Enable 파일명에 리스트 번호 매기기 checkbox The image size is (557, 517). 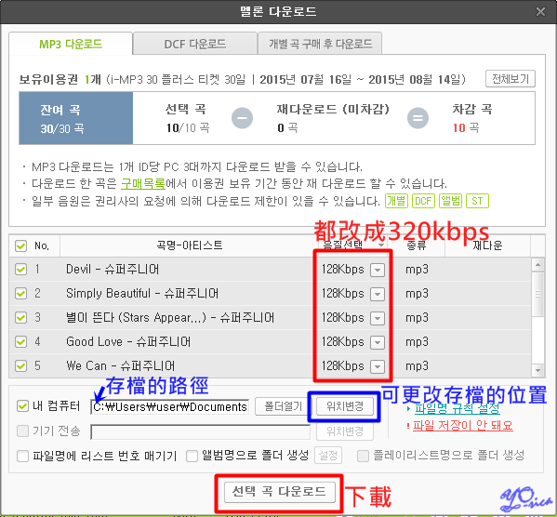click(x=22, y=456)
